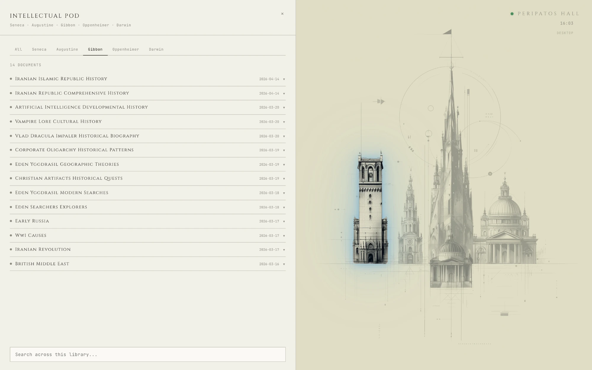Switch to the Seneca tab
Screen dimensions: 592x370
(x=39, y=49)
